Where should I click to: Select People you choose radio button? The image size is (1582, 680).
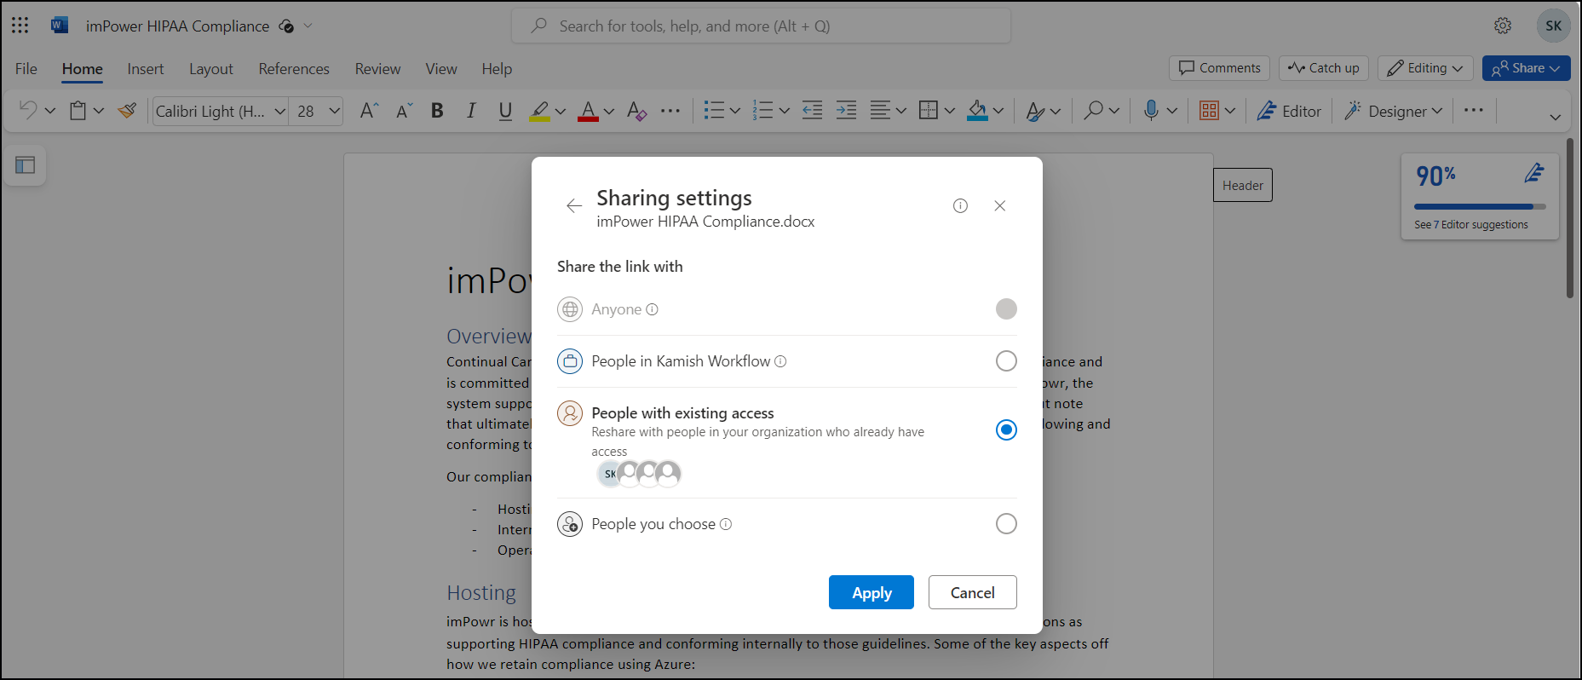(x=1006, y=524)
